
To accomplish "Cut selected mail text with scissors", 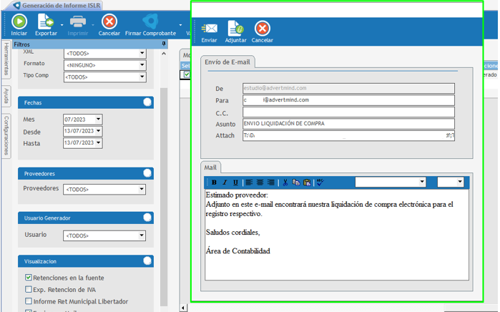I will (x=285, y=182).
